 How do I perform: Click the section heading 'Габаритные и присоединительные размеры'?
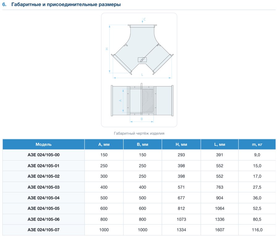click(66, 4)
